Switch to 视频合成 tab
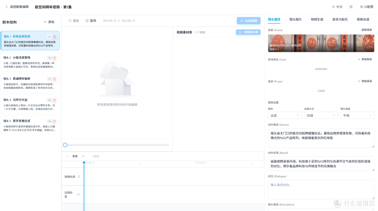 pyautogui.click(x=363, y=19)
